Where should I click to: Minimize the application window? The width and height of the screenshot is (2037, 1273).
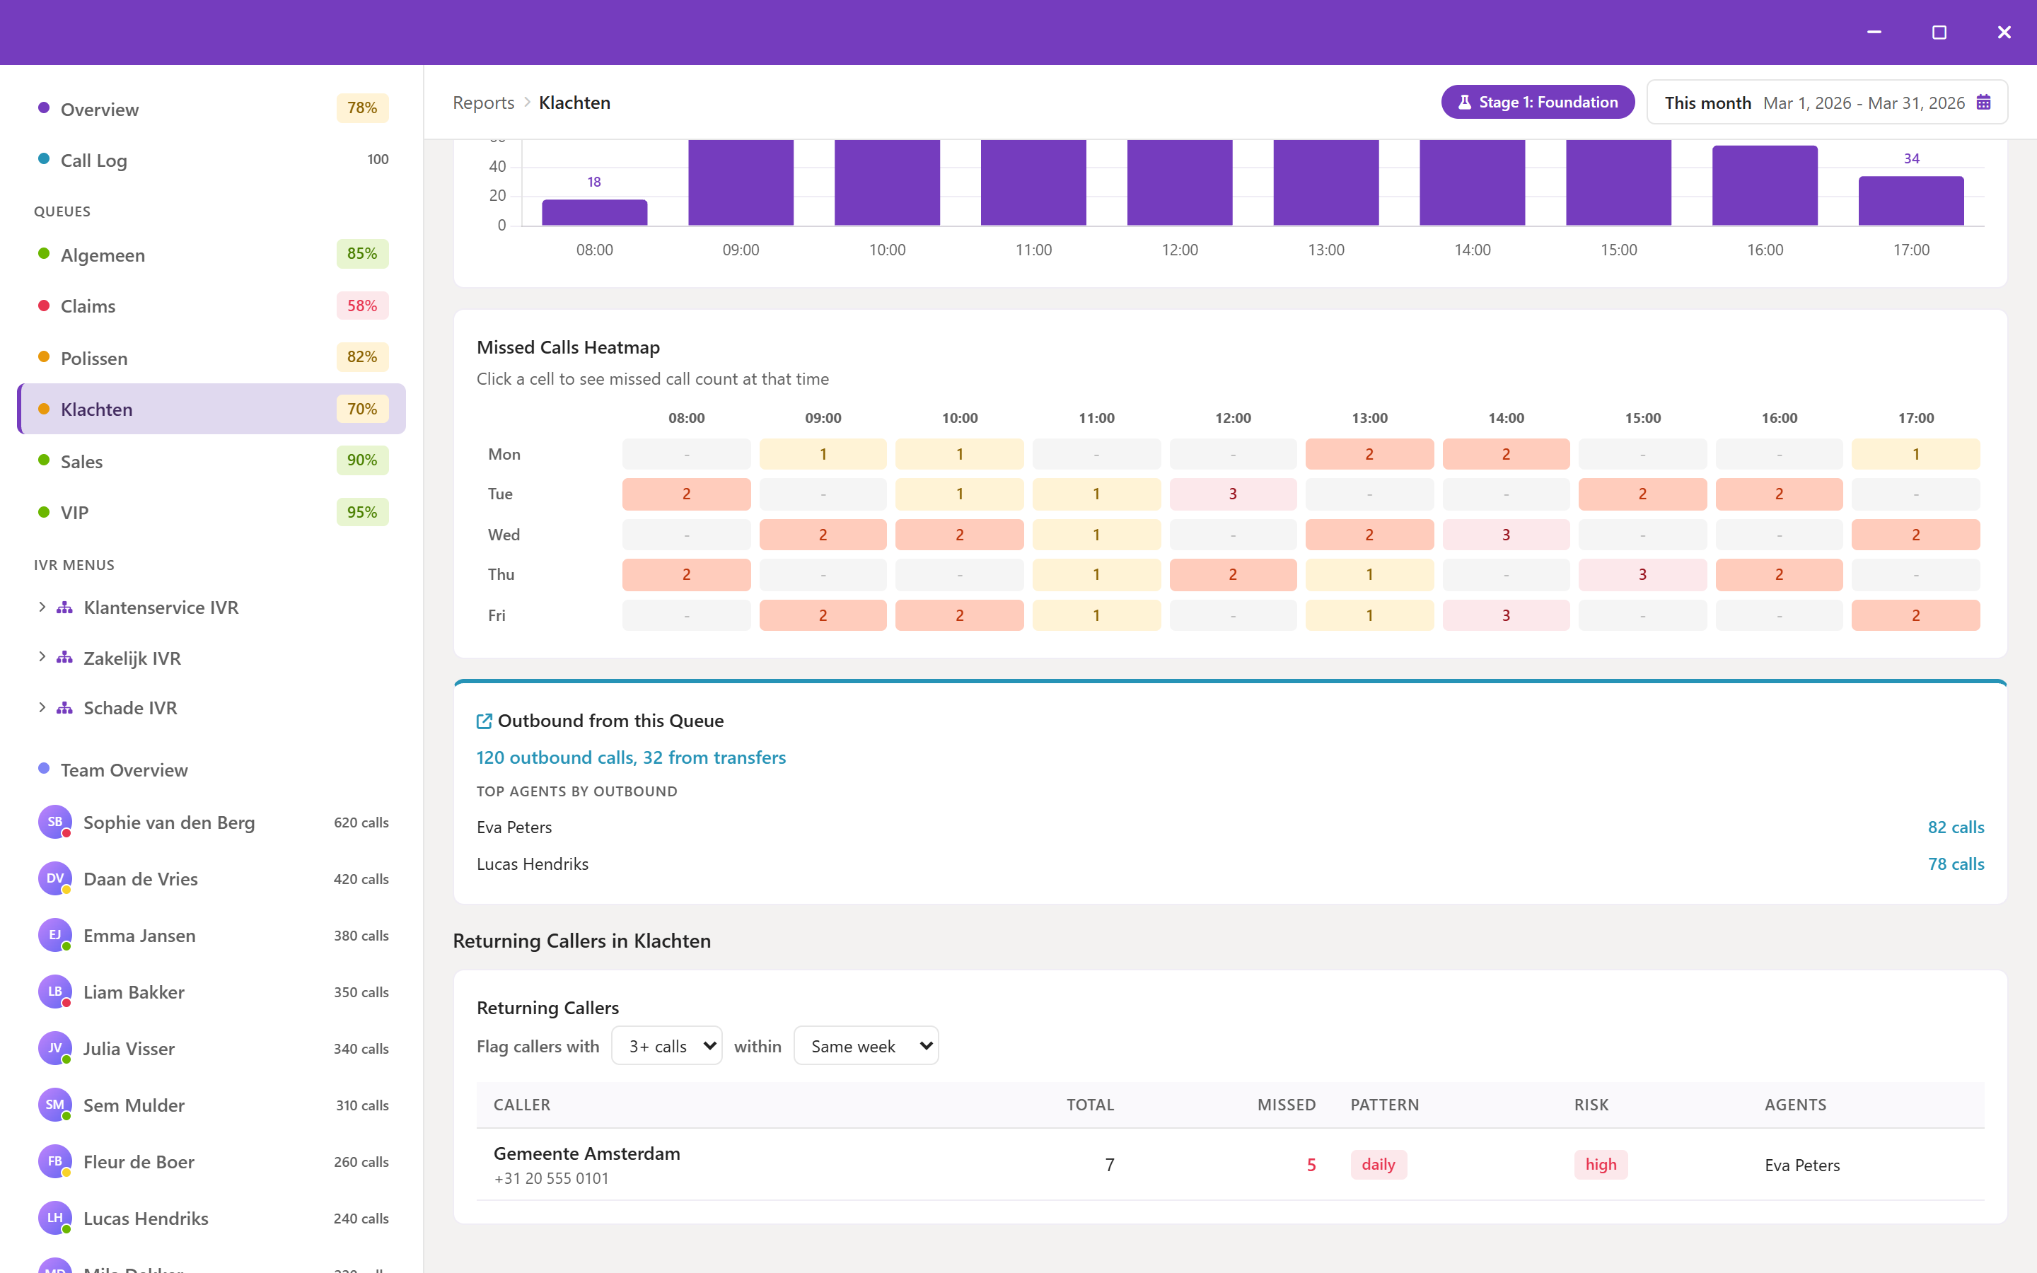click(1874, 32)
